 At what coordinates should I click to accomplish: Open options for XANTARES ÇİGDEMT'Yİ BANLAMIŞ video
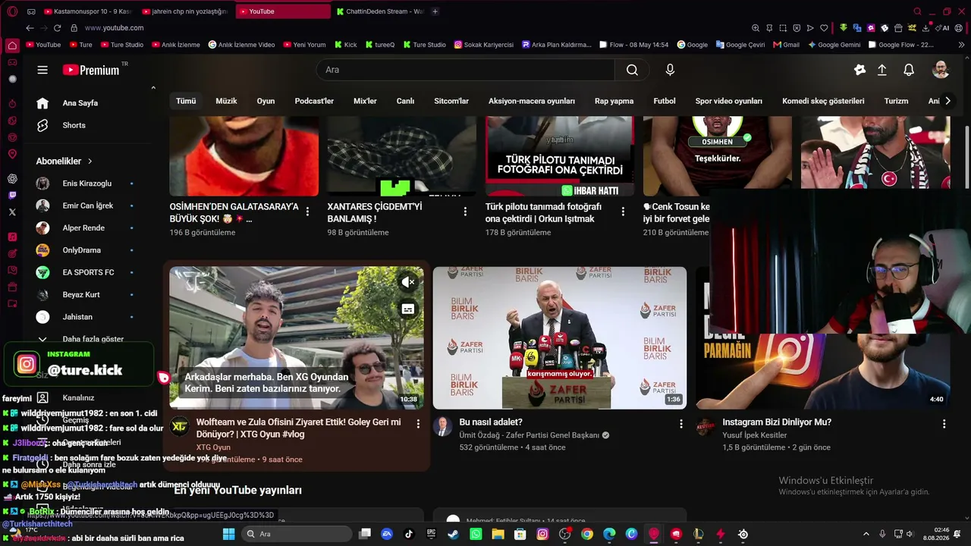pos(466,212)
